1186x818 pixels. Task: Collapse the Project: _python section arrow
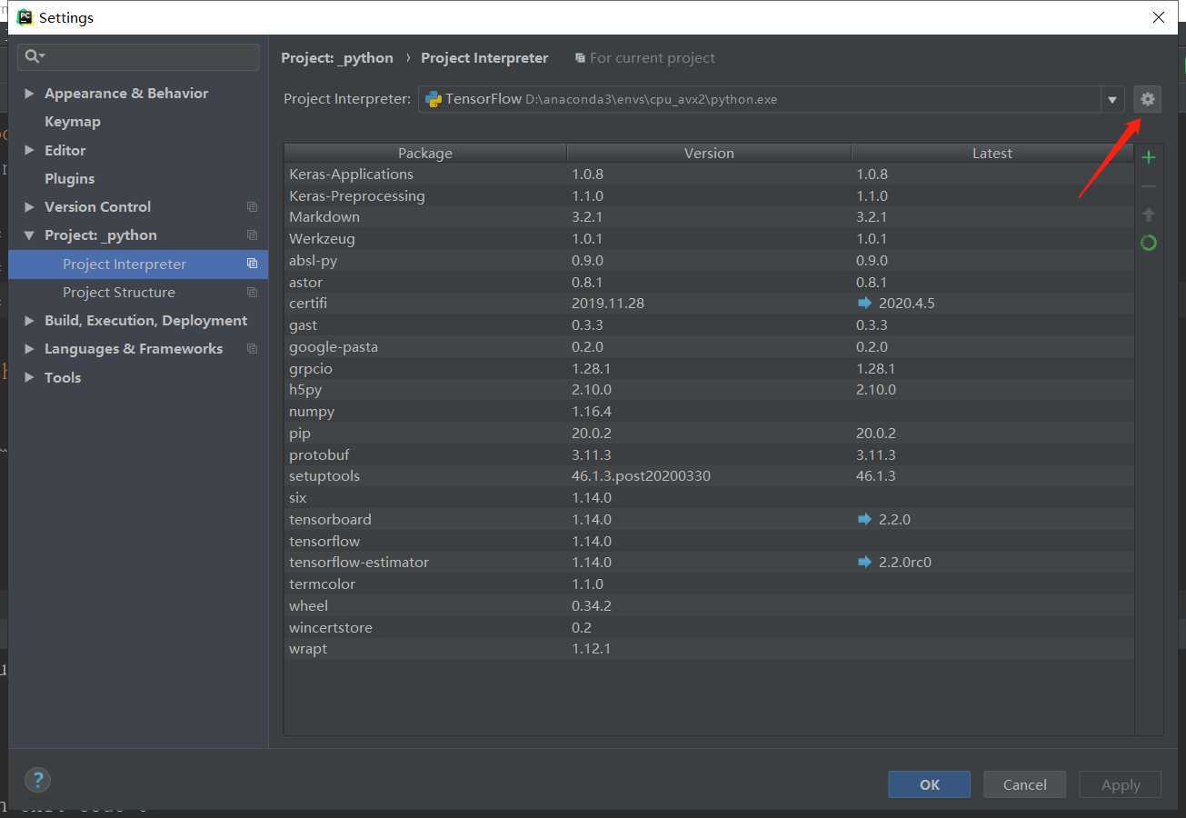tap(30, 235)
